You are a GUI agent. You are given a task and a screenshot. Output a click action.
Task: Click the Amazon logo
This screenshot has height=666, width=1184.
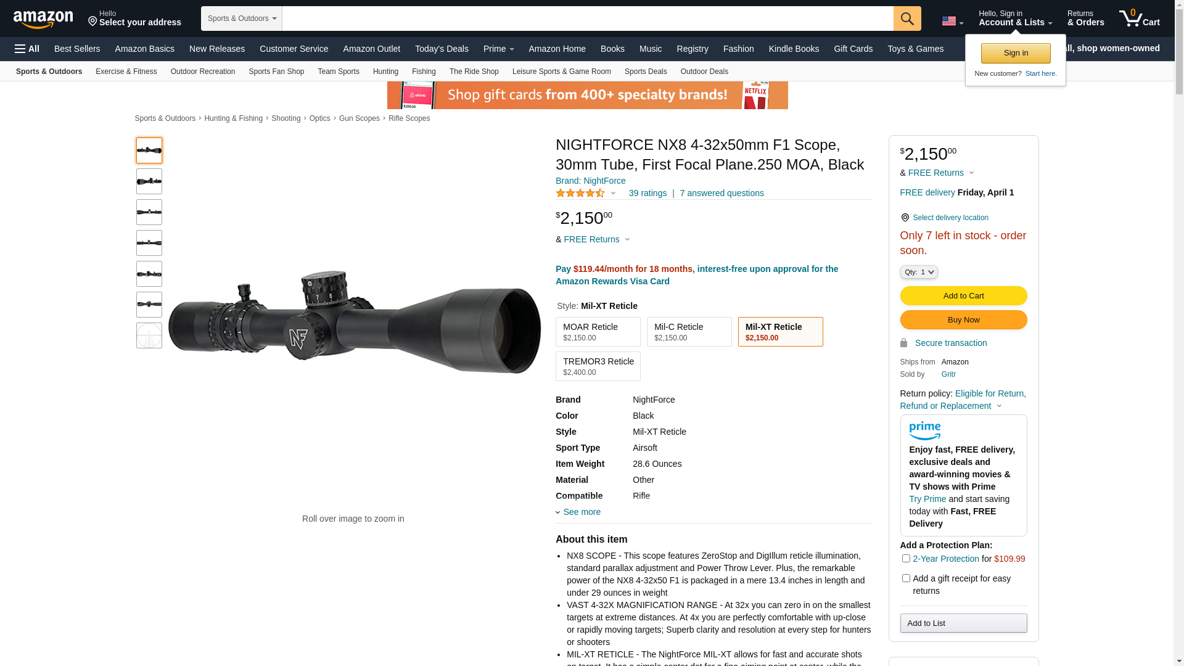tap(43, 20)
